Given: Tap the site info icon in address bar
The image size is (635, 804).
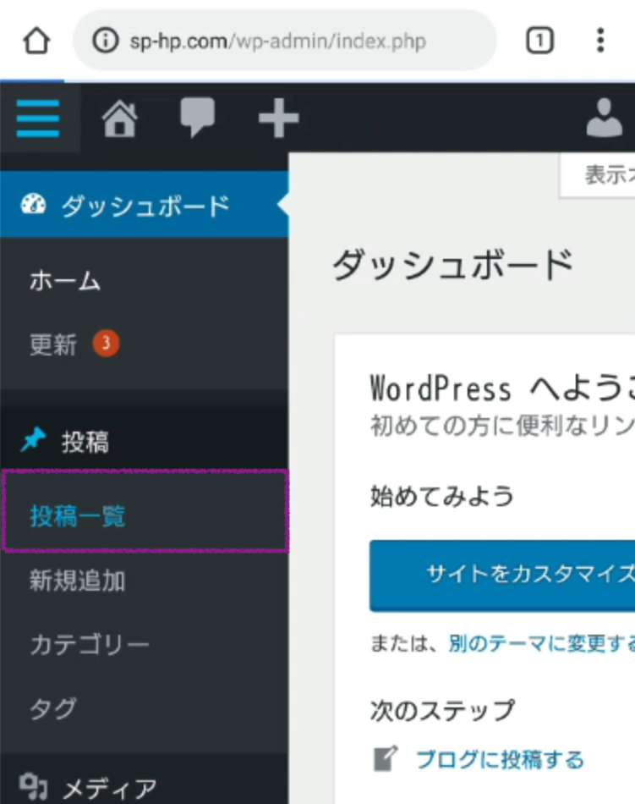Looking at the screenshot, I should pos(105,41).
